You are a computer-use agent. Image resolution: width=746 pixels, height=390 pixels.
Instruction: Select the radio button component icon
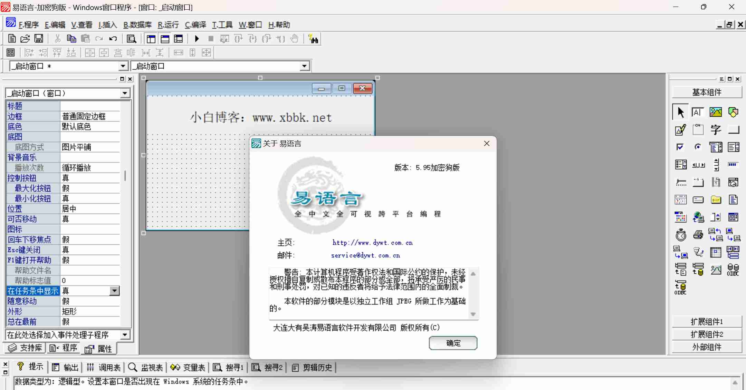click(x=698, y=147)
